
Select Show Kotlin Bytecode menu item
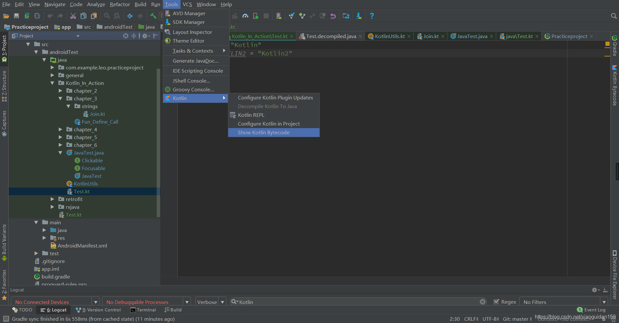click(x=274, y=132)
